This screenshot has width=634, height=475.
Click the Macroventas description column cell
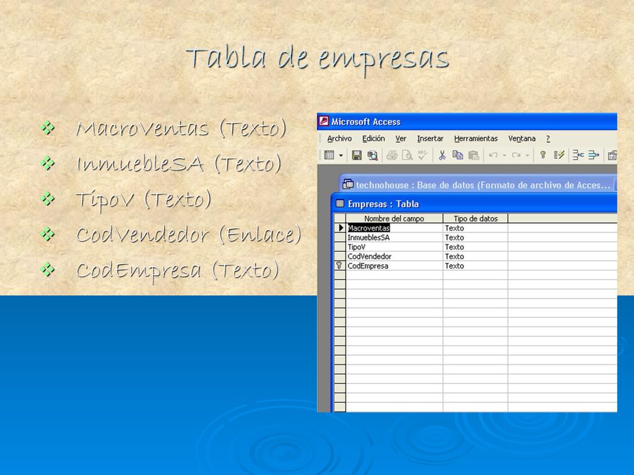point(563,228)
